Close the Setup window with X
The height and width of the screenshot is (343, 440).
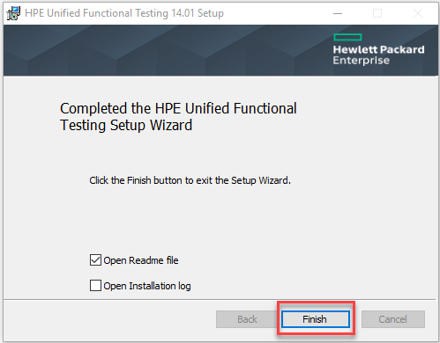click(x=418, y=13)
